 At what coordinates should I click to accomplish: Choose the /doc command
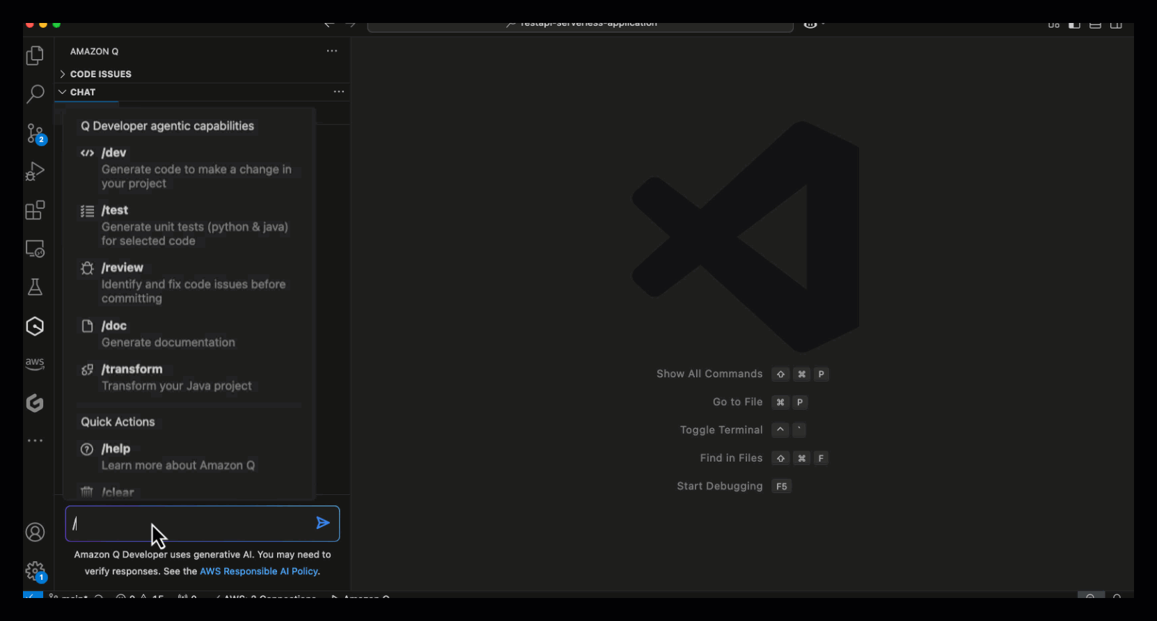[189, 333]
